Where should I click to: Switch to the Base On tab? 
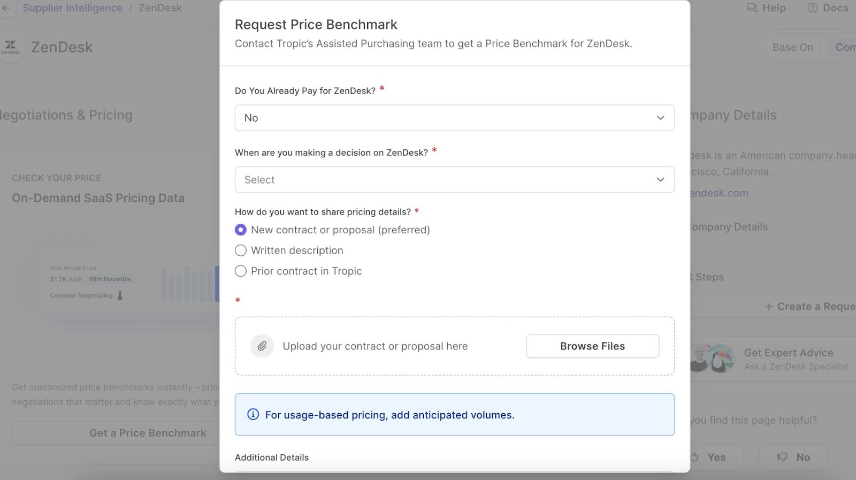(x=793, y=47)
